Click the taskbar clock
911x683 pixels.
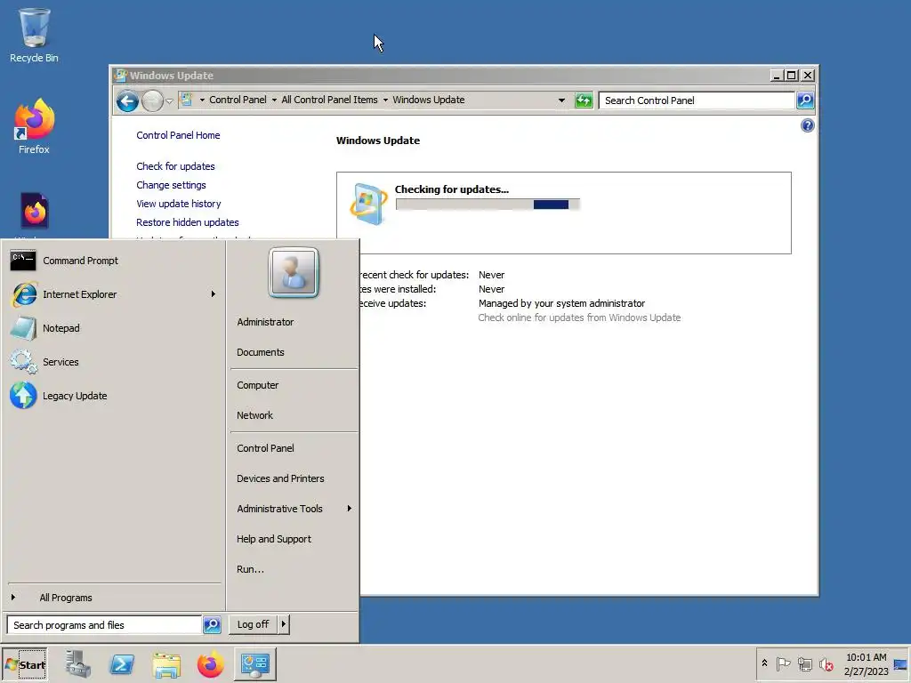click(866, 664)
